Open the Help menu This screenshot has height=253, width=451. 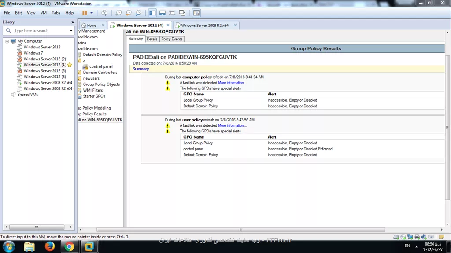point(69,13)
